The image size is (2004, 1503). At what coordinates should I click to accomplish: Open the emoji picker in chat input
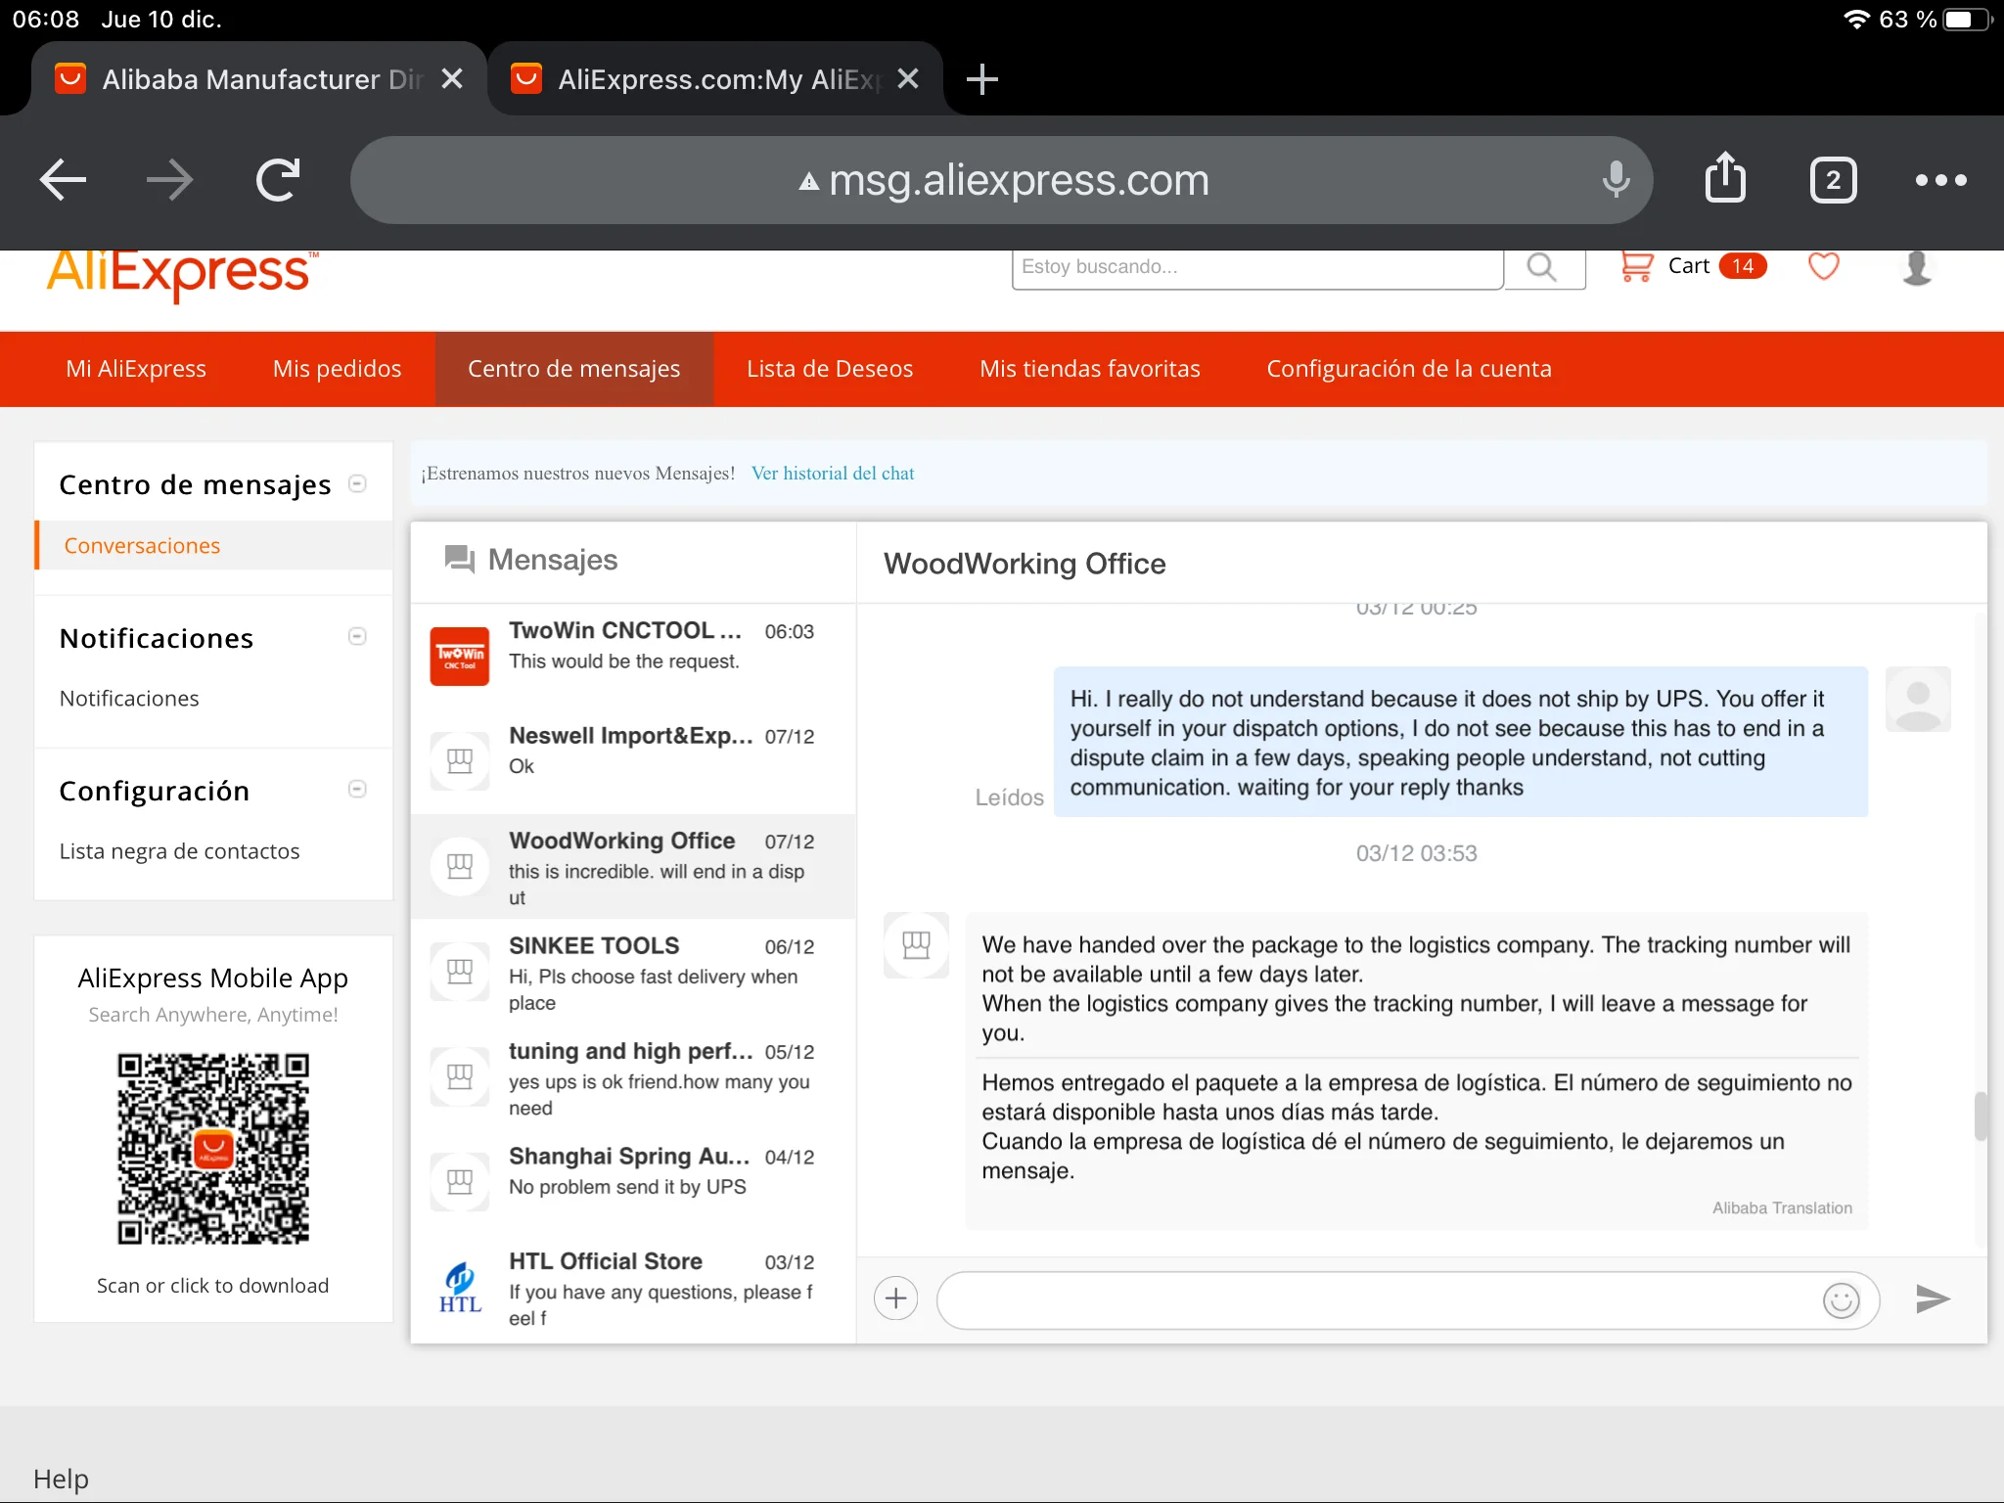click(x=1841, y=1300)
